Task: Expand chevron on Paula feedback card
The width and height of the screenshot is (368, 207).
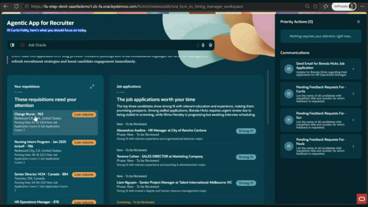Action: click(x=353, y=146)
